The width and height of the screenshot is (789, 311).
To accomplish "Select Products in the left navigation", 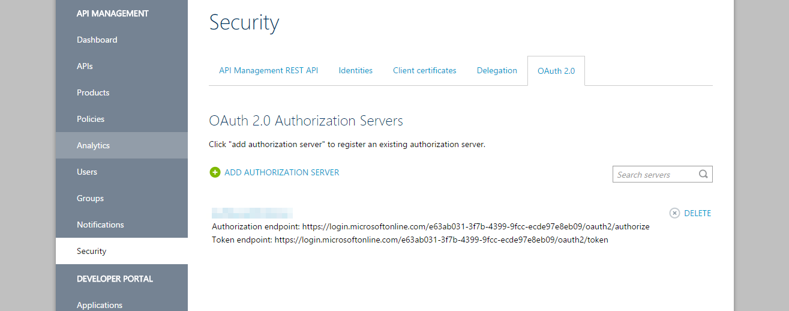I will click(x=93, y=92).
